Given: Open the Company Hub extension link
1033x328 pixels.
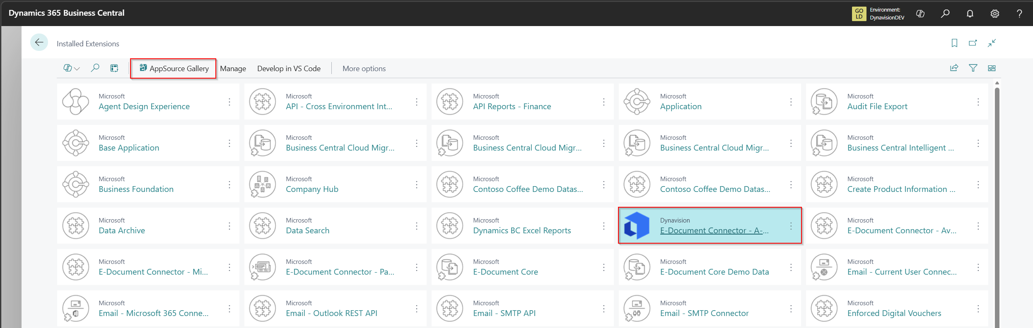Looking at the screenshot, I should [x=312, y=189].
